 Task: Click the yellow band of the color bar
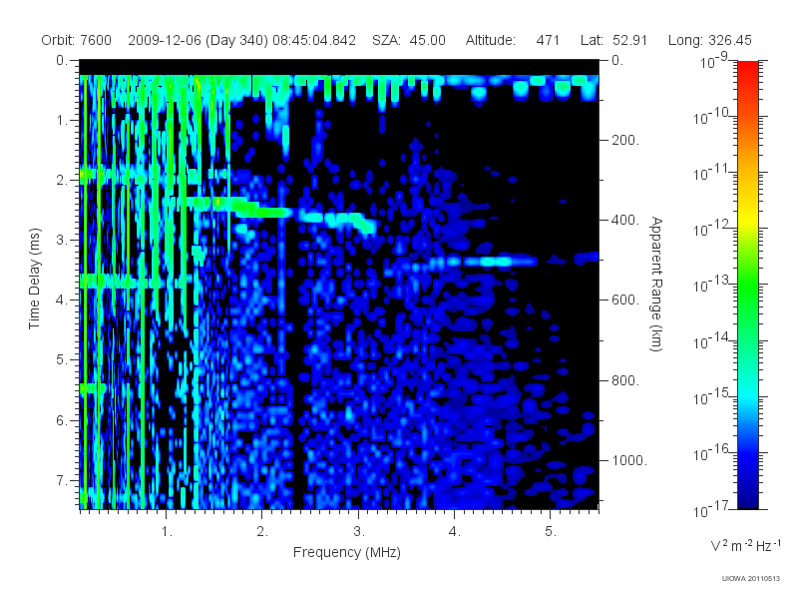coord(747,219)
